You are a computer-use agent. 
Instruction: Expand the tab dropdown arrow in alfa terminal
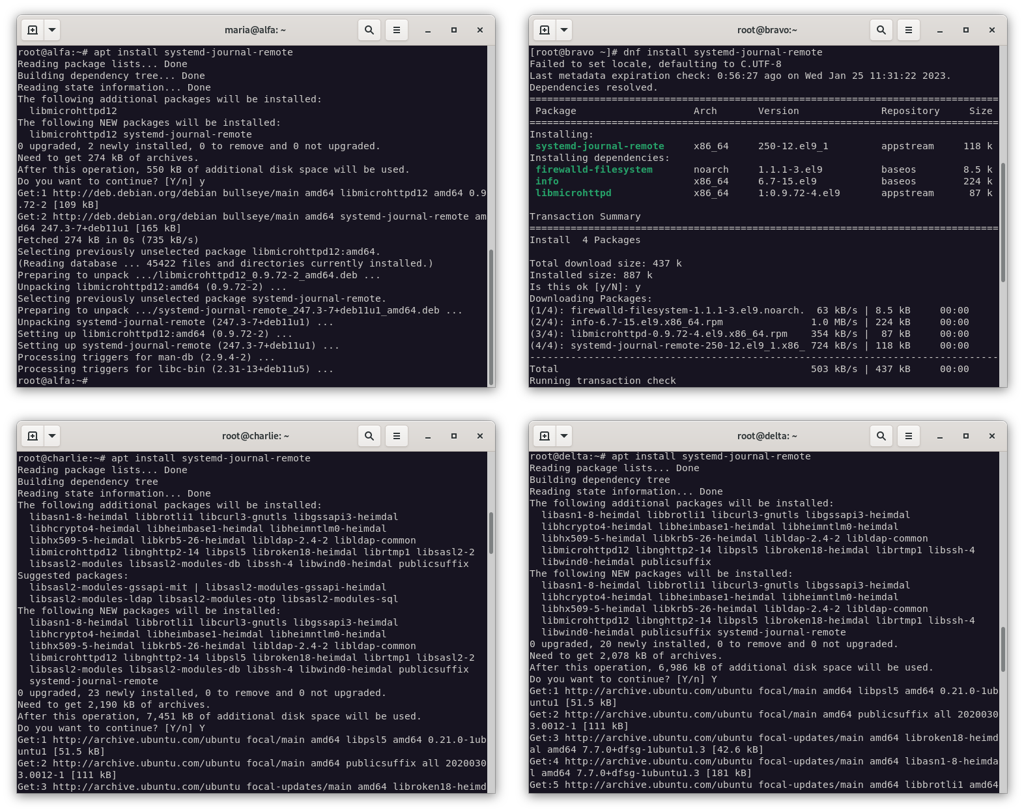(x=52, y=30)
